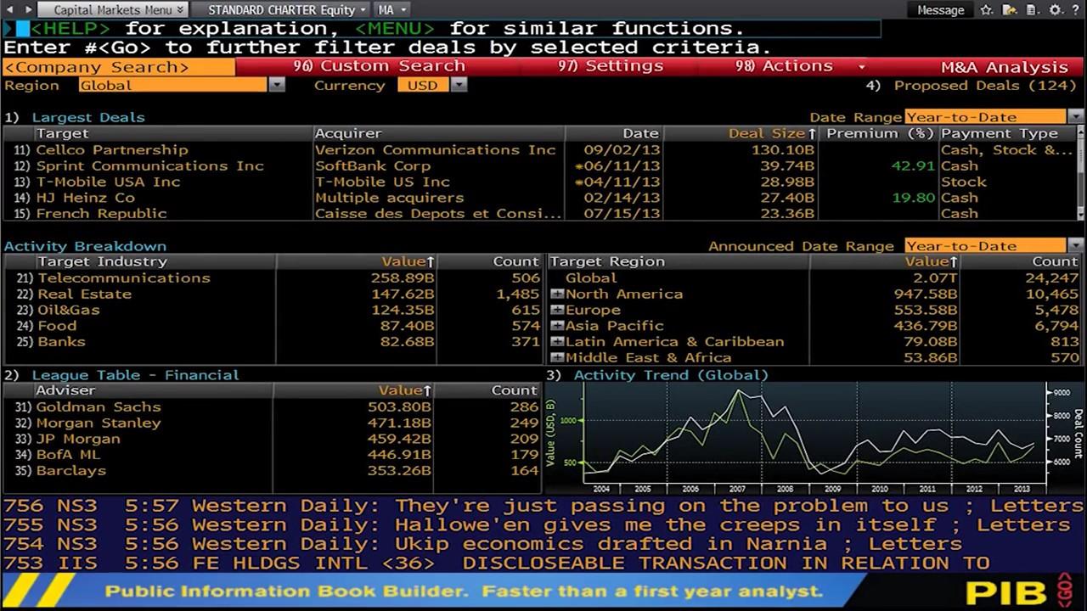This screenshot has width=1087, height=611.
Task: Click the help question mark icon
Action: pyautogui.click(x=1076, y=10)
